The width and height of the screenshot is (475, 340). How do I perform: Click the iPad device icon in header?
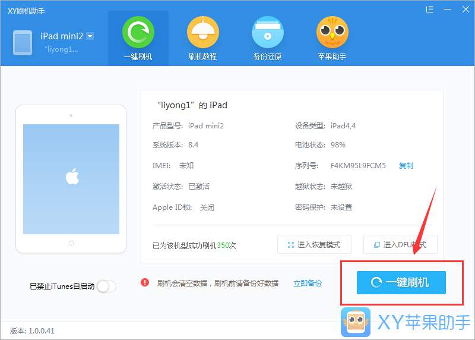pyautogui.click(x=23, y=43)
